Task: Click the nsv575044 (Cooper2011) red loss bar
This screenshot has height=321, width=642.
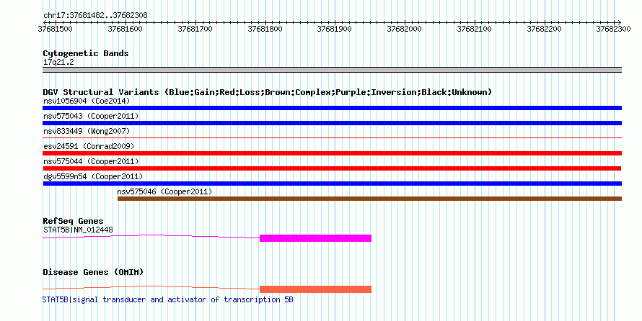Action: point(332,168)
